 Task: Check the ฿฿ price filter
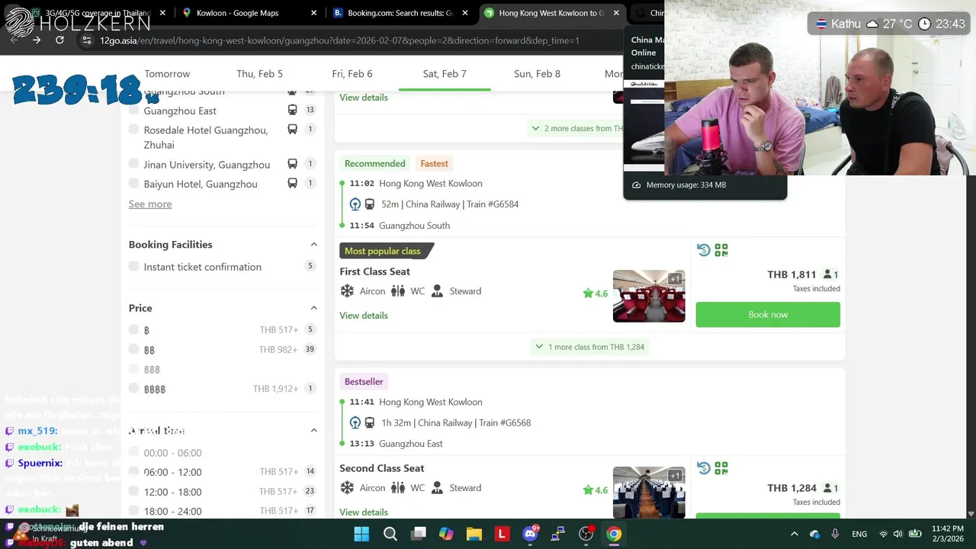tap(134, 349)
